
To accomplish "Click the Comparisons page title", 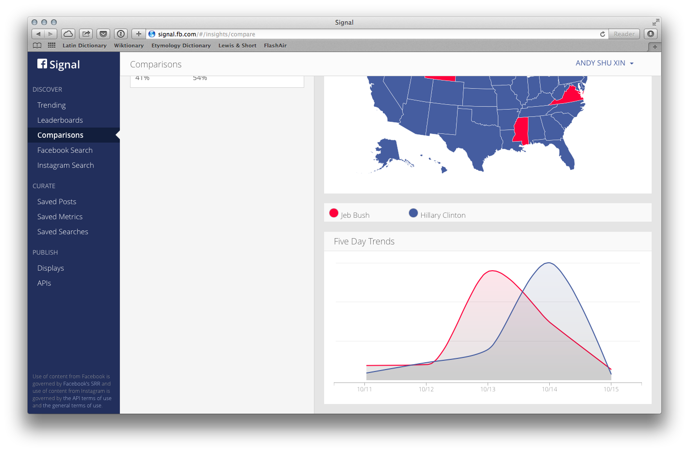I will [156, 65].
